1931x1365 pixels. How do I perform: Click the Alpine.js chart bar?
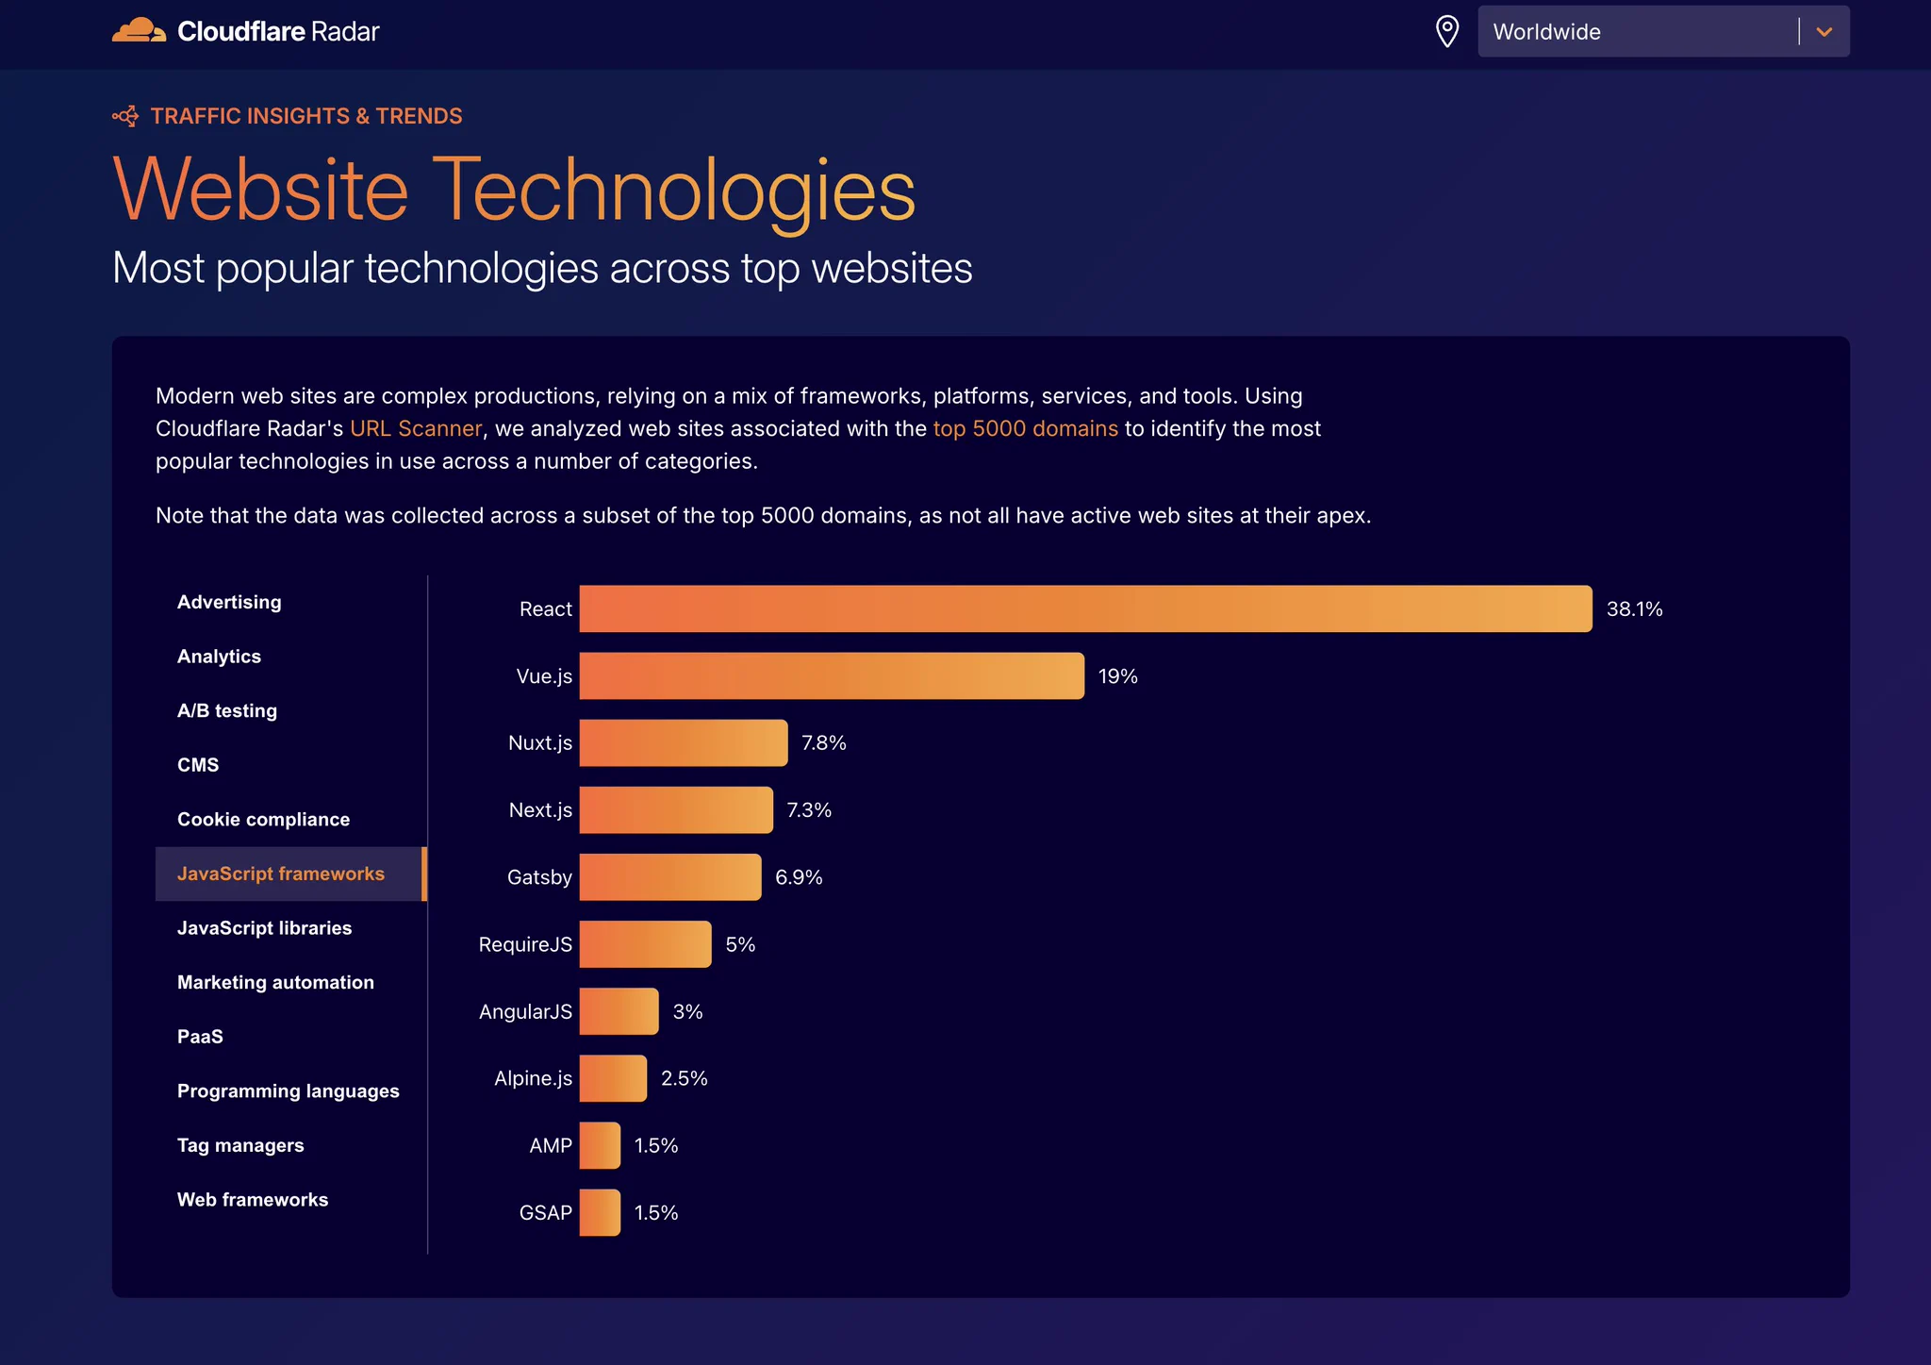pos(613,1078)
